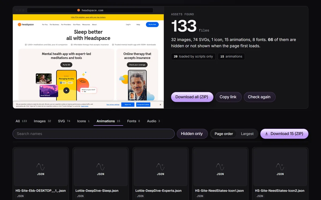This screenshot has height=200, width=321.
Task: Download 15 animations as ZIP
Action: (284, 134)
